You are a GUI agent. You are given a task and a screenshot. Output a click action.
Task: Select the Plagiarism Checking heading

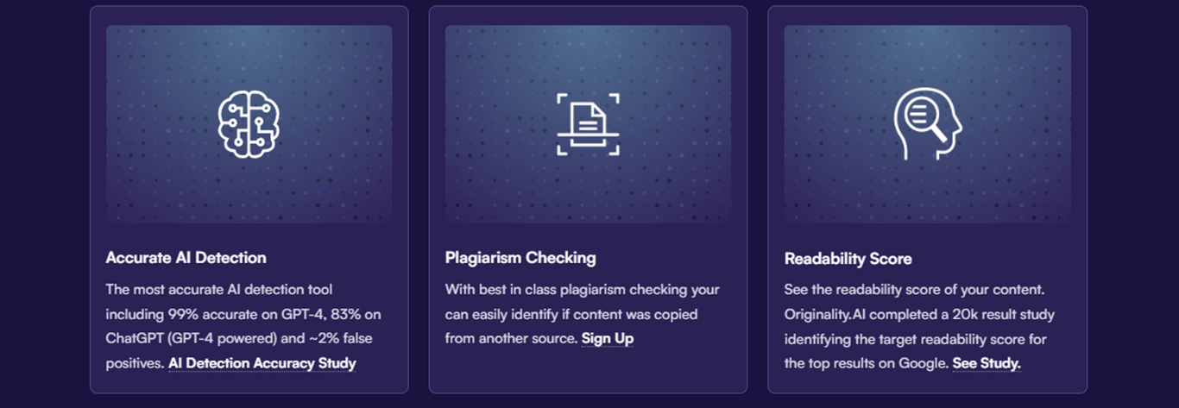(x=520, y=257)
